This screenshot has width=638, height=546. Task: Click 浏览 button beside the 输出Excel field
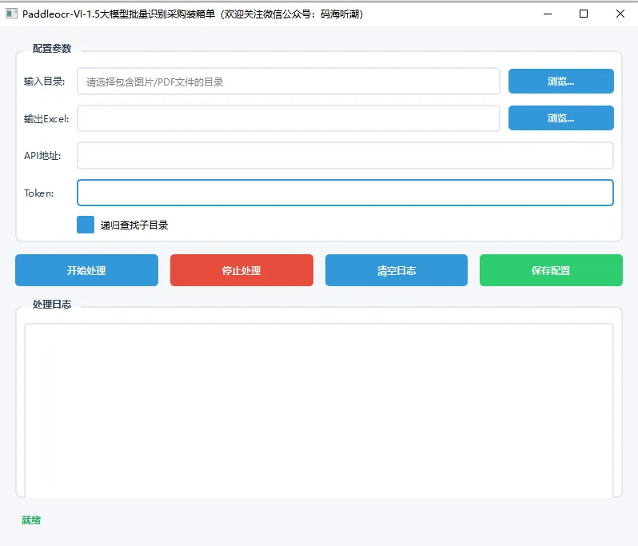[x=561, y=118]
